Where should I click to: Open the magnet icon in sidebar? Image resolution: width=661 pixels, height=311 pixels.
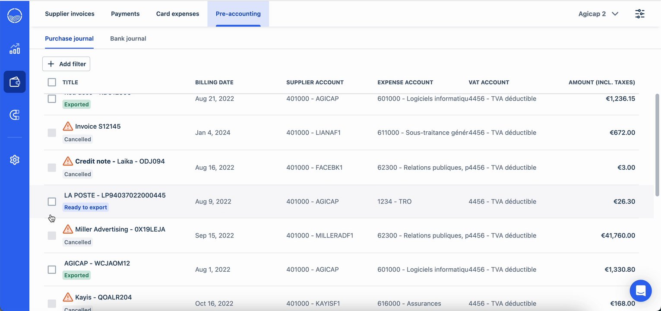pyautogui.click(x=15, y=115)
